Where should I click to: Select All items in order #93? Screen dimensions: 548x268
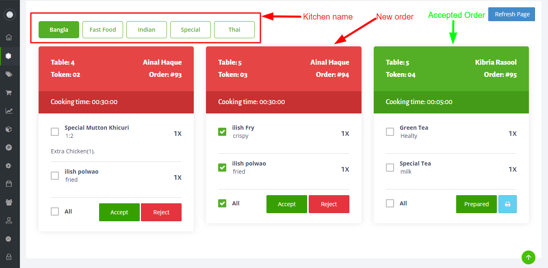(x=55, y=211)
